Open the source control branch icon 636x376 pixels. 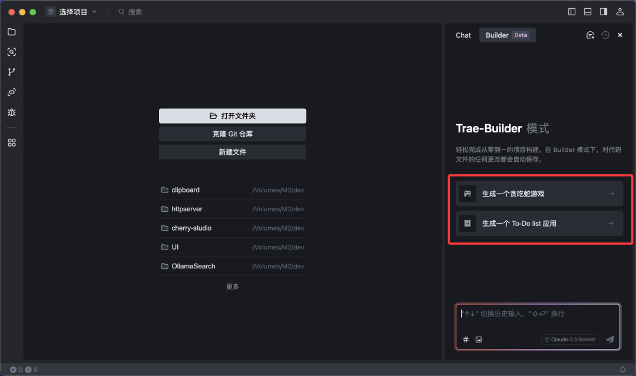pos(12,72)
